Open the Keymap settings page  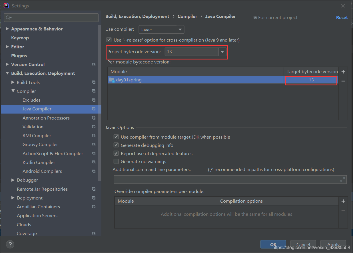tap(20, 38)
